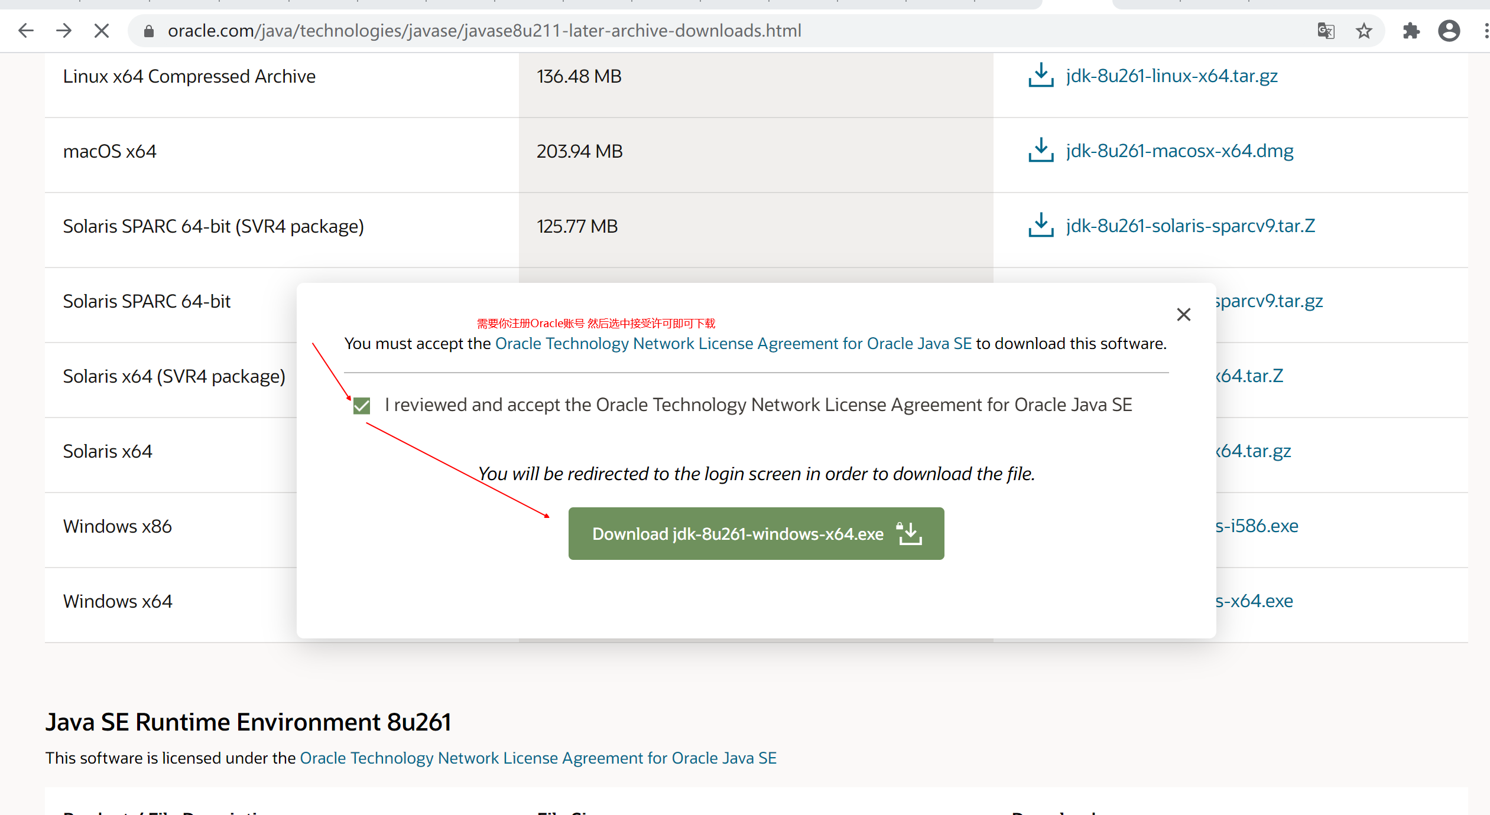Open jdk-8u261-linux-x64.tar.gz download link
Screen dimensions: 1490x815
(x=1171, y=76)
